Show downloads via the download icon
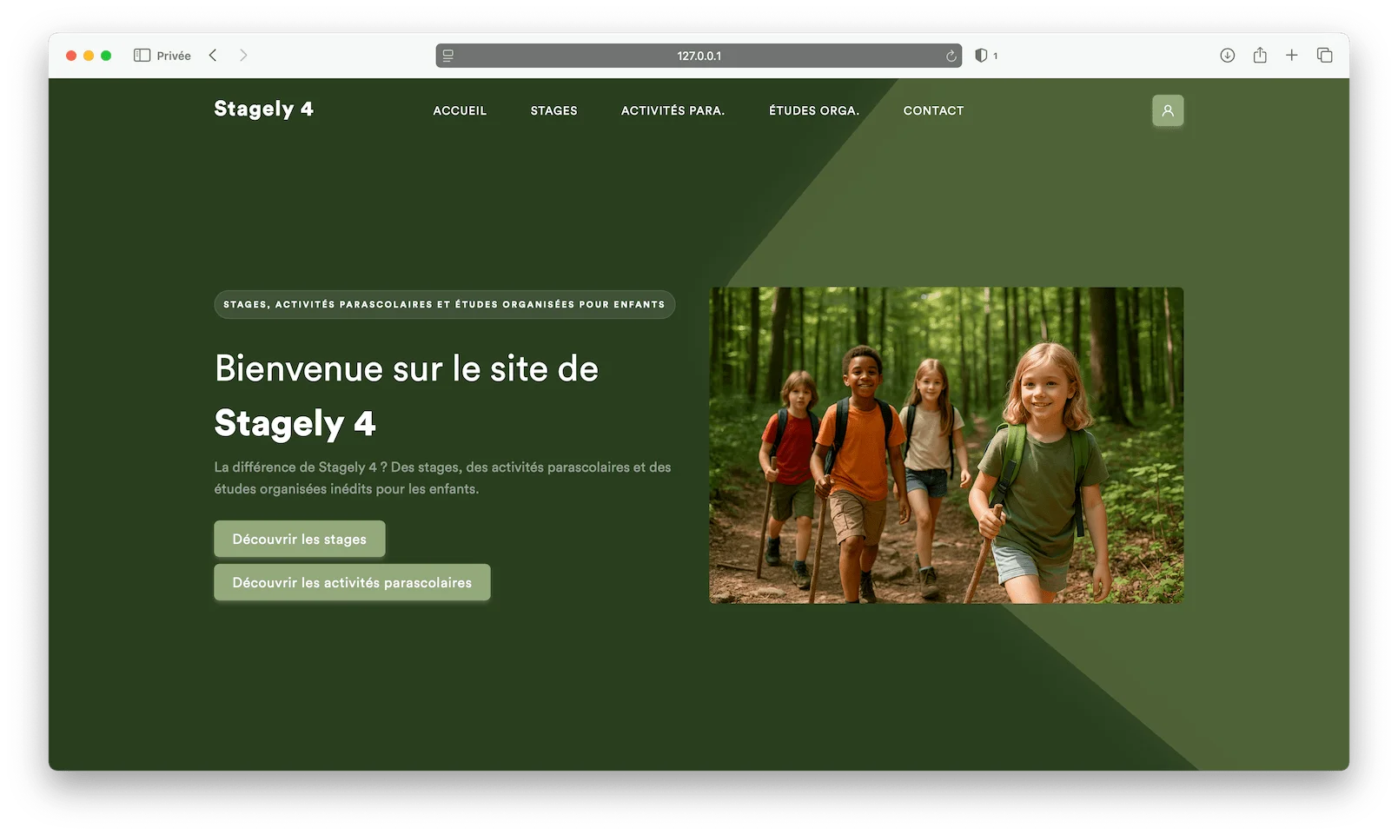 pos(1227,56)
